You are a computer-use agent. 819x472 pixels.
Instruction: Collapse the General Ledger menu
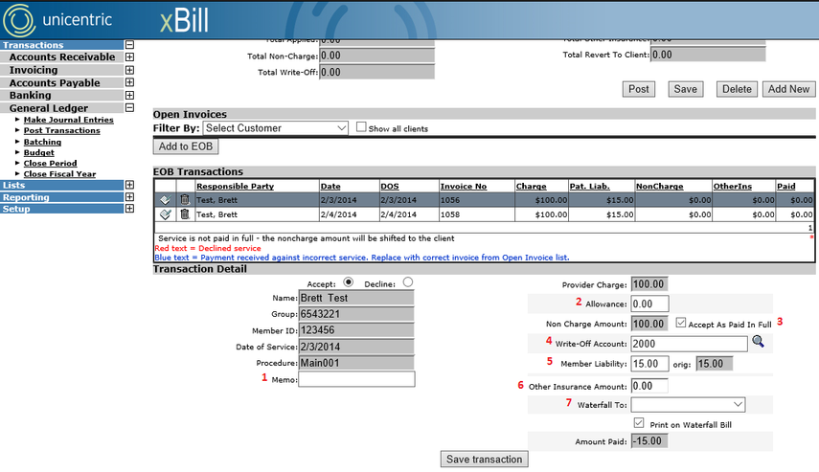pyautogui.click(x=129, y=107)
